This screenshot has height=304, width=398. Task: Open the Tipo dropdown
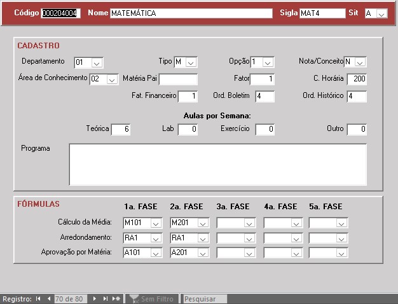click(x=191, y=62)
